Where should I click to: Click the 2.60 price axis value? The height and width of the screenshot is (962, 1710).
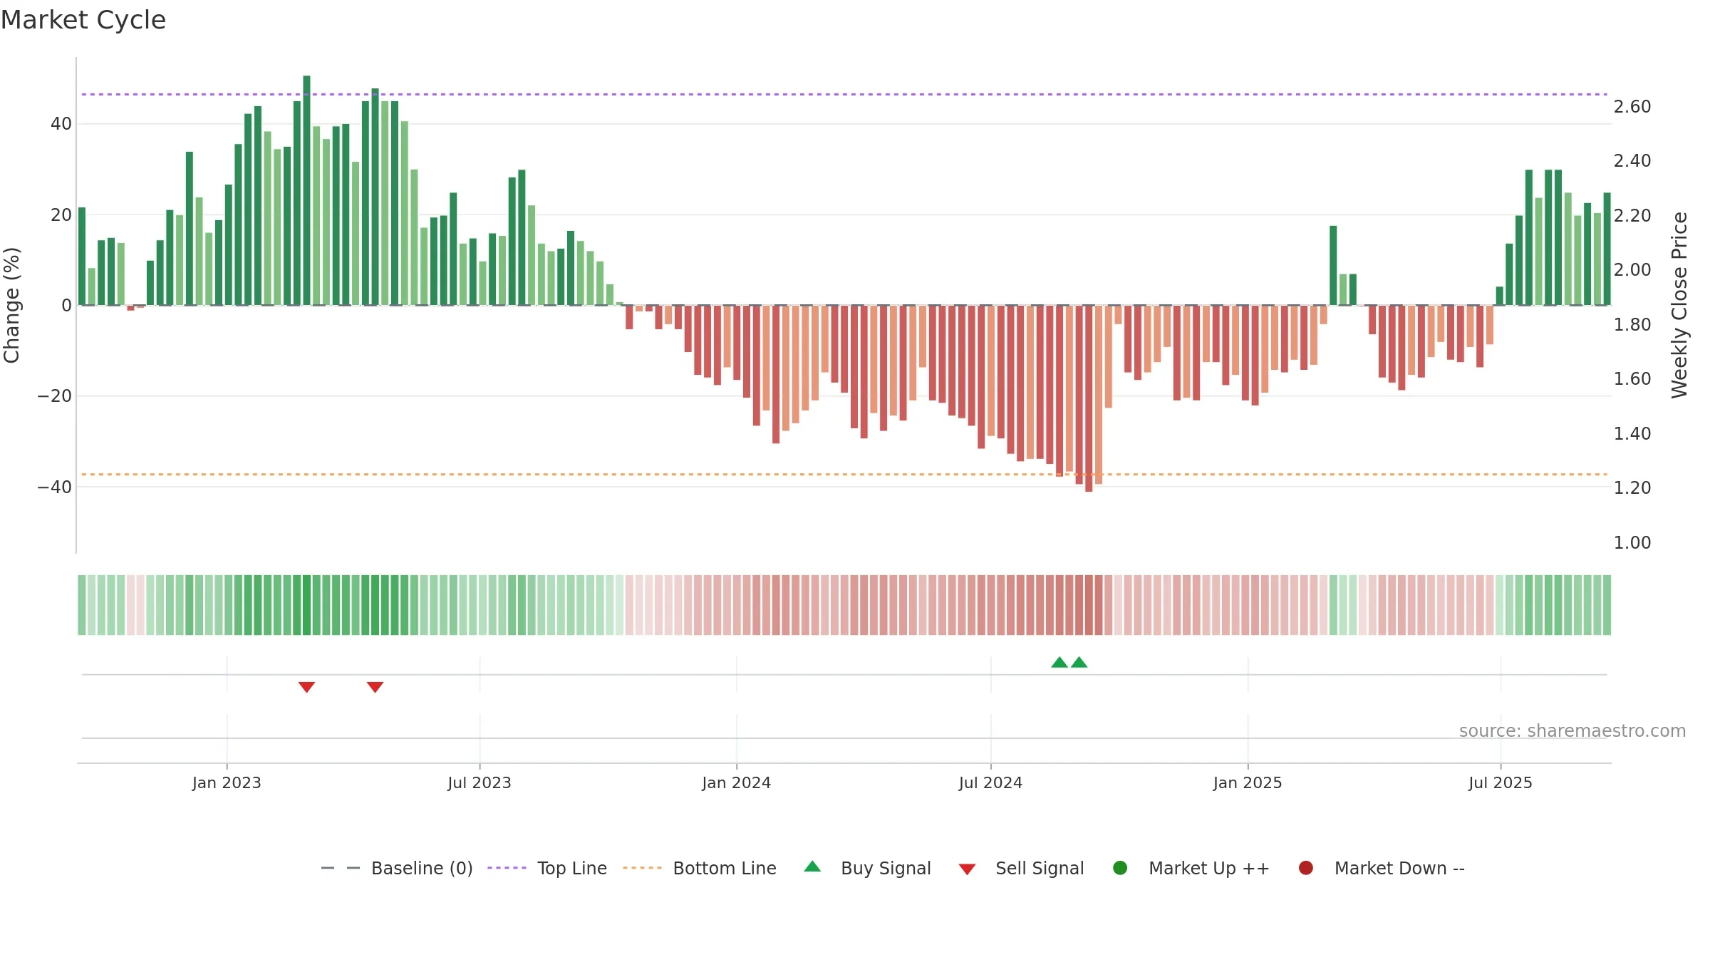coord(1632,107)
